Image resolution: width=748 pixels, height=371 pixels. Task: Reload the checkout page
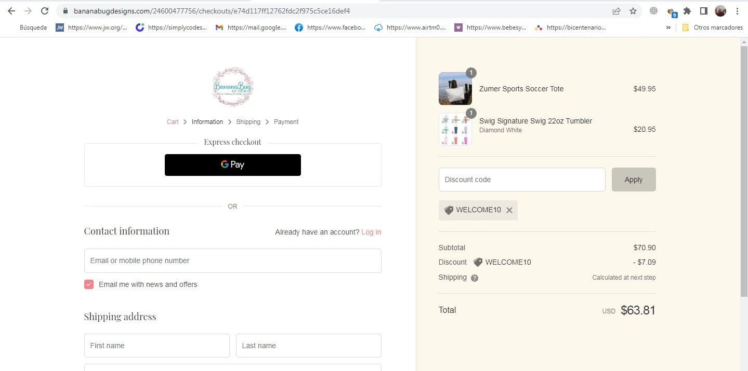point(45,11)
